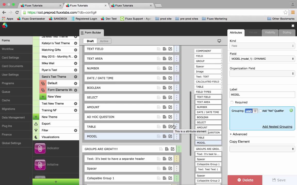Switch form to Draft mode
Viewport: 297px width, 185px height.
[x=90, y=41]
